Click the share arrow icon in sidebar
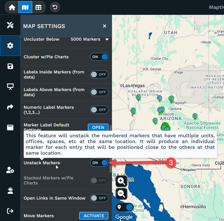224x221 pixels. point(10,107)
